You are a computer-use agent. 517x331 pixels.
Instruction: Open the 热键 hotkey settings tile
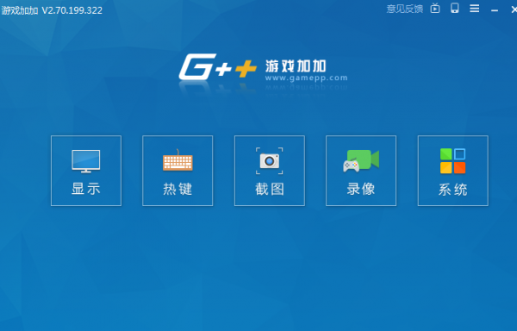[x=178, y=171]
